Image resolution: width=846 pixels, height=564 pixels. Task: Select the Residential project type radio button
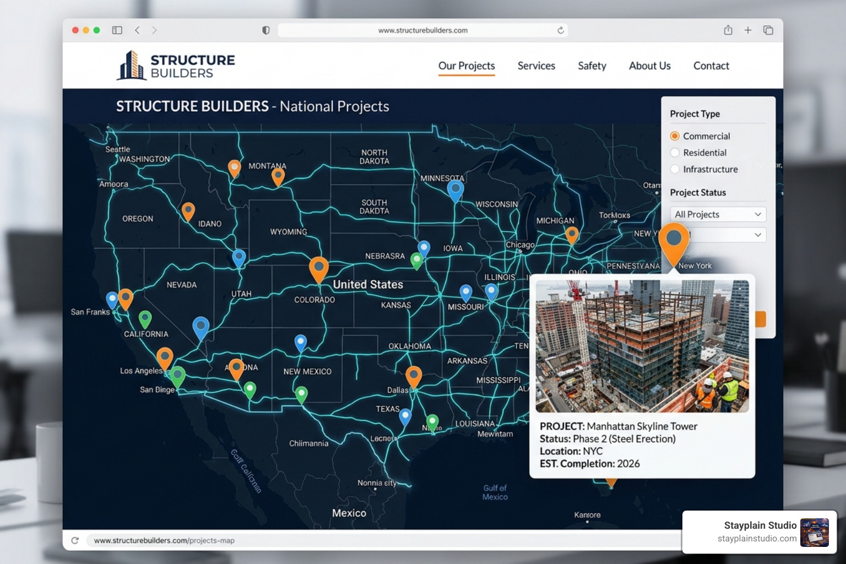point(675,153)
